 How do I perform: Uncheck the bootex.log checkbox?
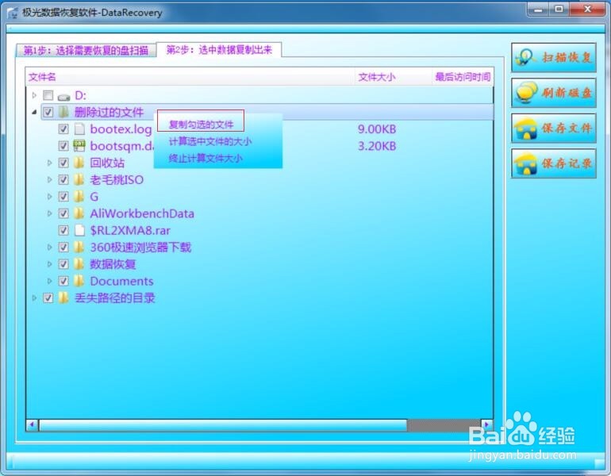tap(63, 129)
